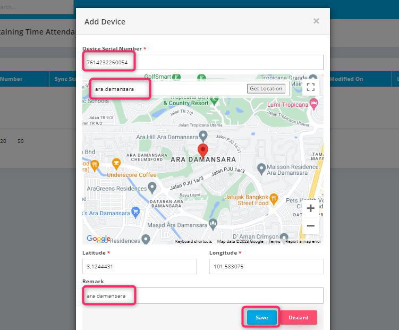Click the red location pin marker
Image resolution: width=399 pixels, height=330 pixels.
pyautogui.click(x=203, y=150)
